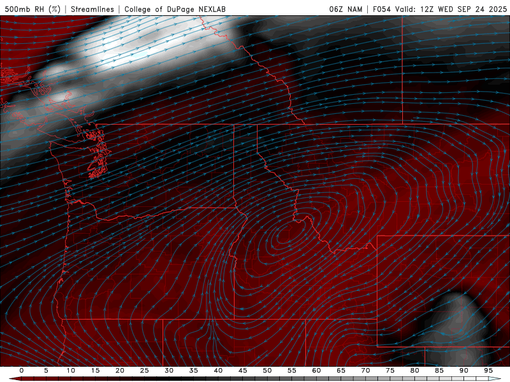Click the "College of DuPage NEXLAB" header text
510x382 pixels.
pyautogui.click(x=175, y=9)
